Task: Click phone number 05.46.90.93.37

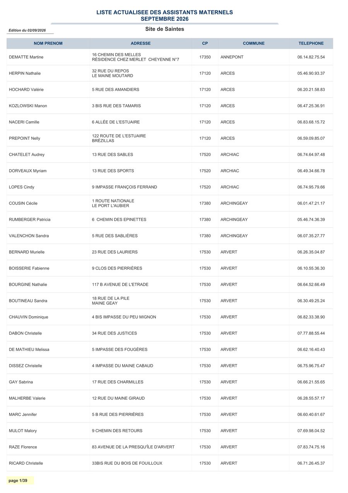Action: [311, 74]
